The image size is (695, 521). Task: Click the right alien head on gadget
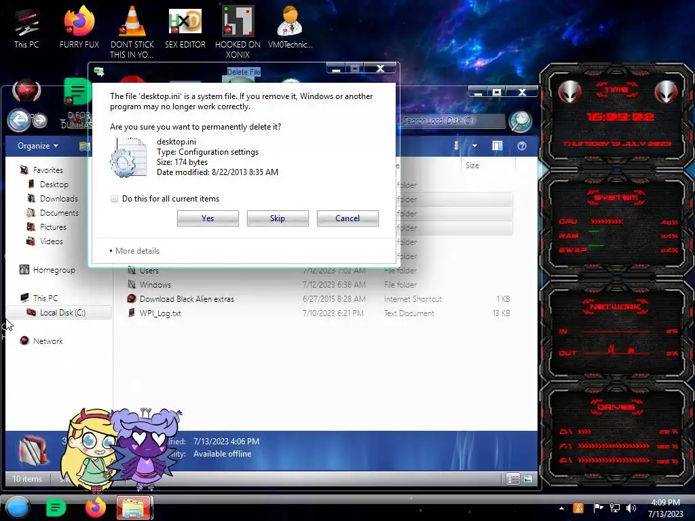pyautogui.click(x=666, y=92)
